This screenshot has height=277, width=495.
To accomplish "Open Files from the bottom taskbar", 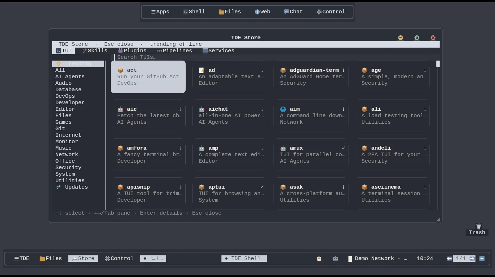I will pos(51,259).
